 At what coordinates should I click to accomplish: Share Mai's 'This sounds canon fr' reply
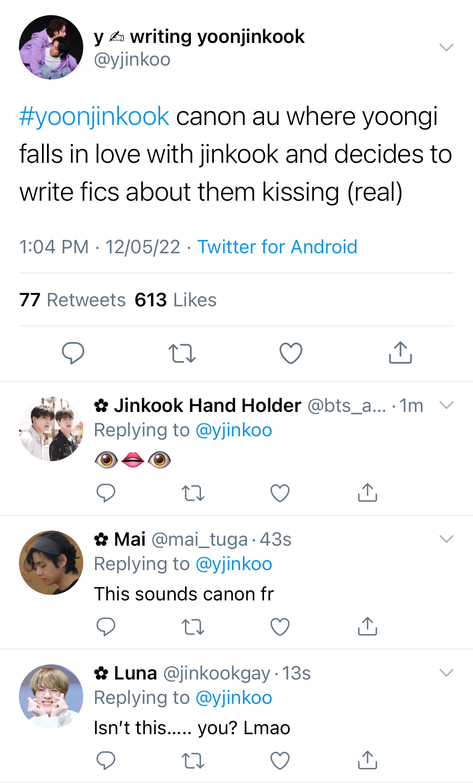coord(367,626)
